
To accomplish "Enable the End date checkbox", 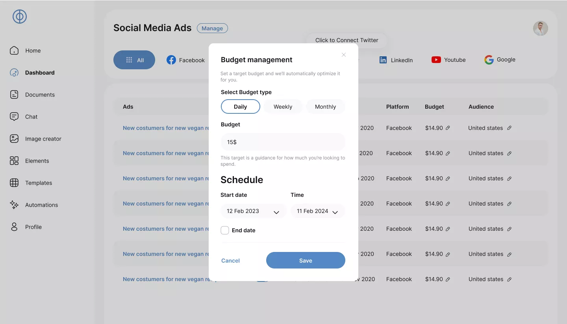I will (x=225, y=230).
